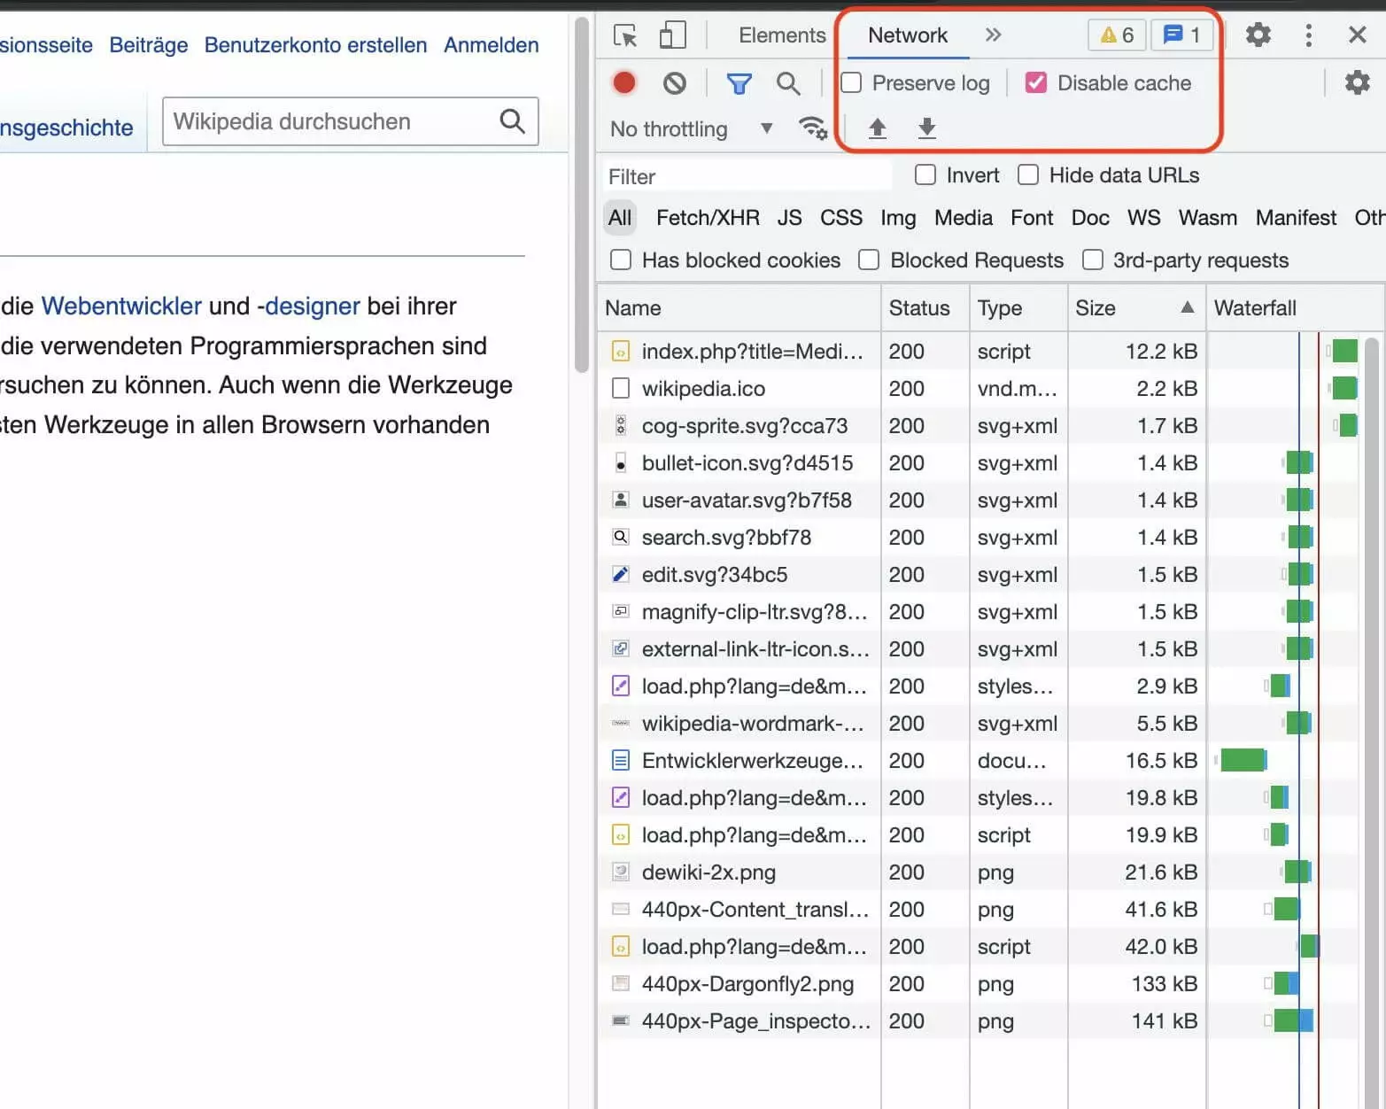
Task: Filter requests by Fetch/XHR
Action: [x=708, y=218]
